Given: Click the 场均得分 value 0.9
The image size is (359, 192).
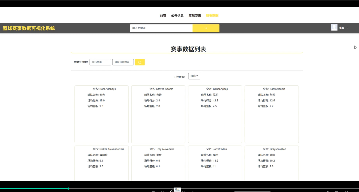Looking at the screenshot, I should (158, 161).
